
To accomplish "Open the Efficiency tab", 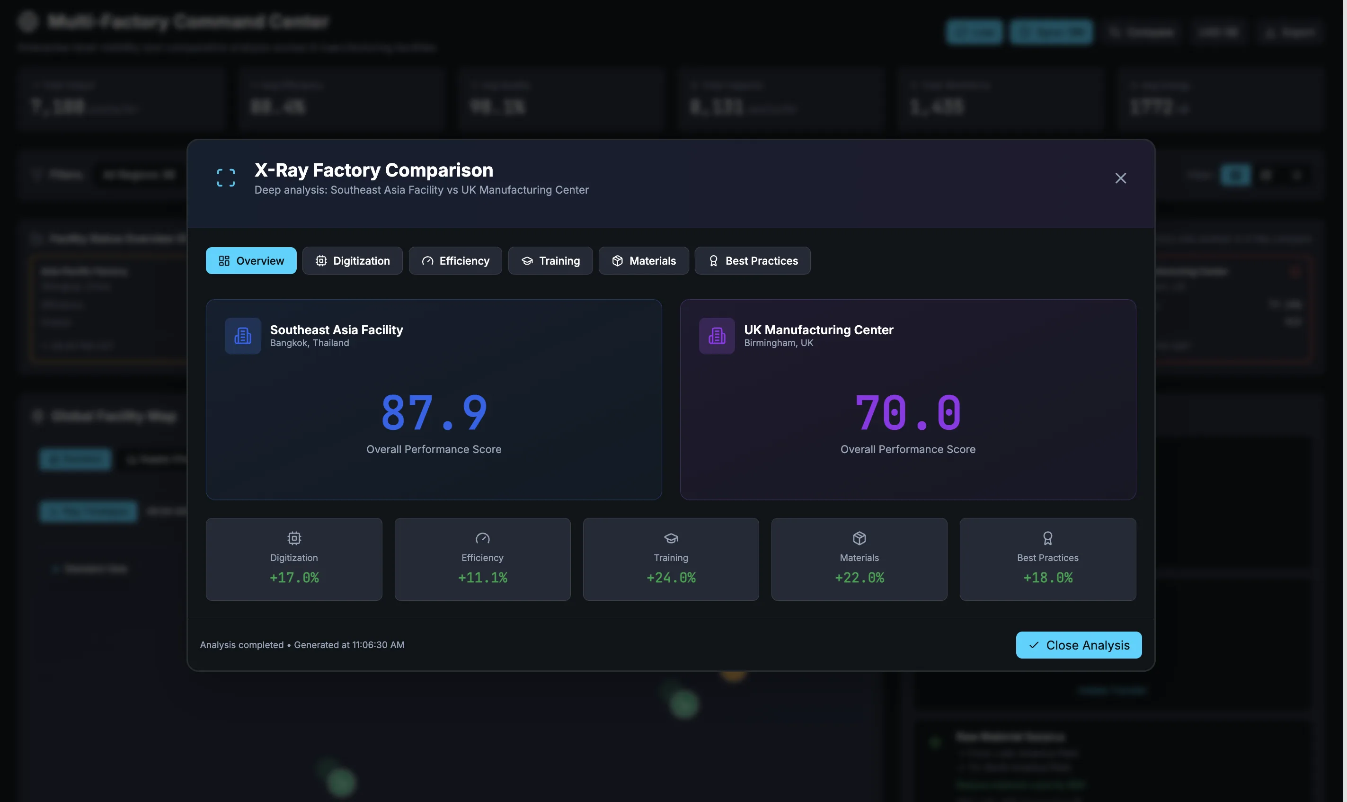I will coord(455,260).
